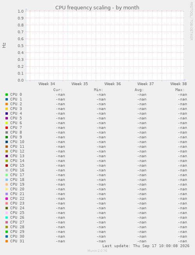The height and width of the screenshot is (255, 195).
Task: Click the 'CPU 14' legend label
Action: pos(17,161)
